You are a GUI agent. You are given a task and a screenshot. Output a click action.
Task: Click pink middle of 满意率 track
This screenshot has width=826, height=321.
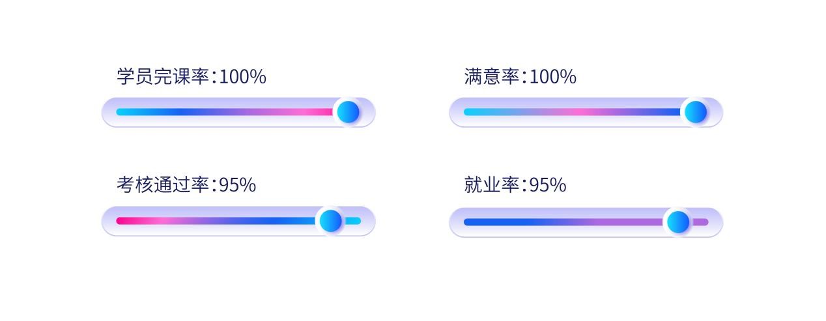(x=573, y=112)
